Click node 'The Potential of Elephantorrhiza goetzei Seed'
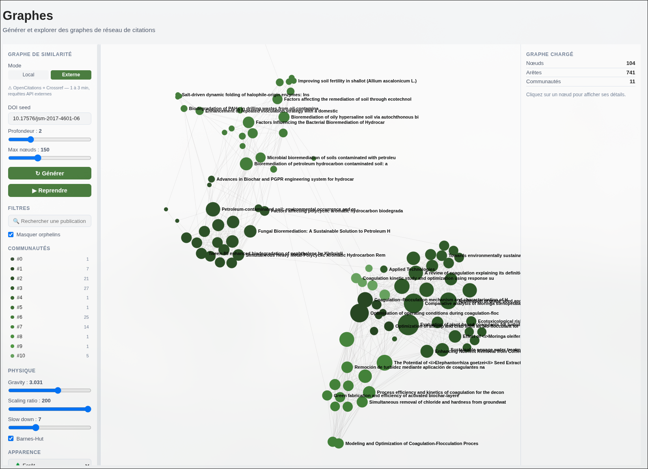Image resolution: width=648 pixels, height=469 pixels. 384,363
